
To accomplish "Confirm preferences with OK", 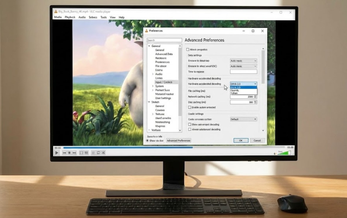I will (240, 140).
